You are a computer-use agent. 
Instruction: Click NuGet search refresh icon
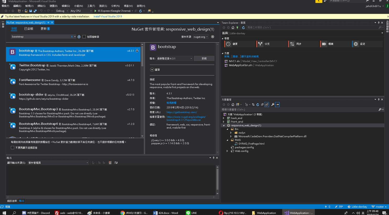click(x=79, y=37)
